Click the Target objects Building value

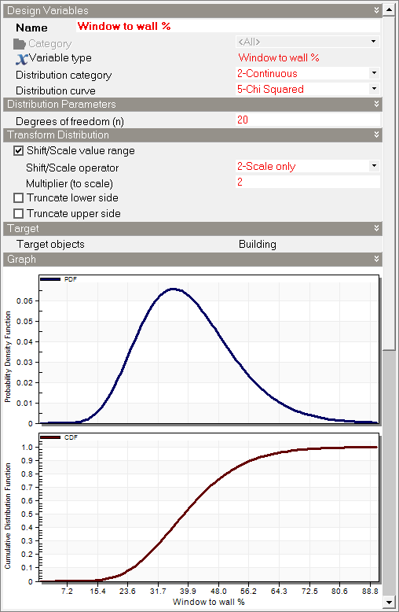click(x=258, y=245)
